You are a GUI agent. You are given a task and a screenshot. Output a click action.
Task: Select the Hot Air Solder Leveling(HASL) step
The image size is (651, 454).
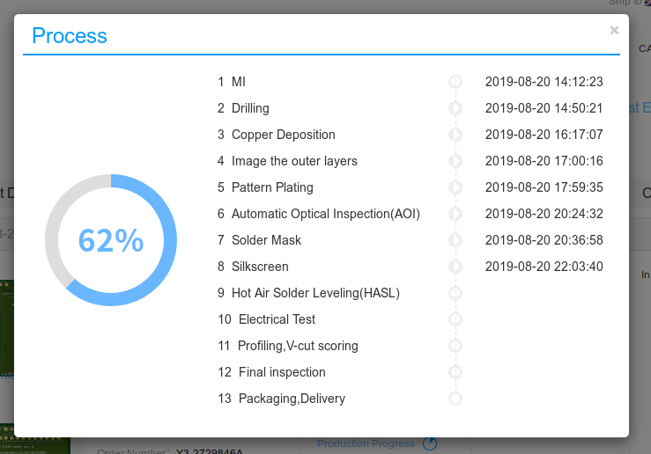[314, 293]
